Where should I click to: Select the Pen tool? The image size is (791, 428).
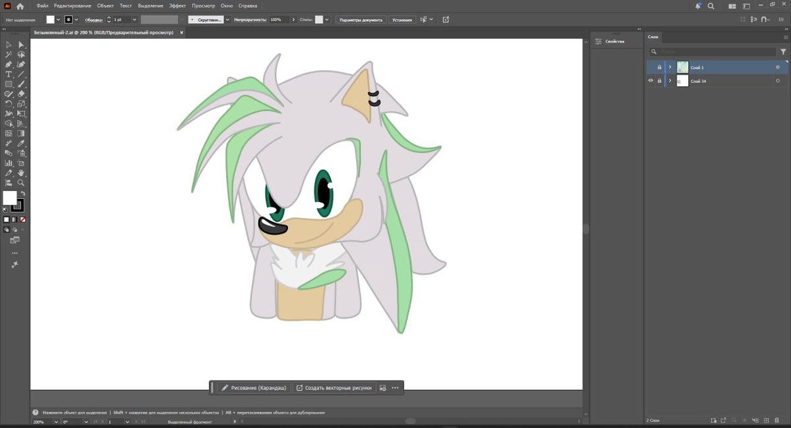click(x=9, y=65)
